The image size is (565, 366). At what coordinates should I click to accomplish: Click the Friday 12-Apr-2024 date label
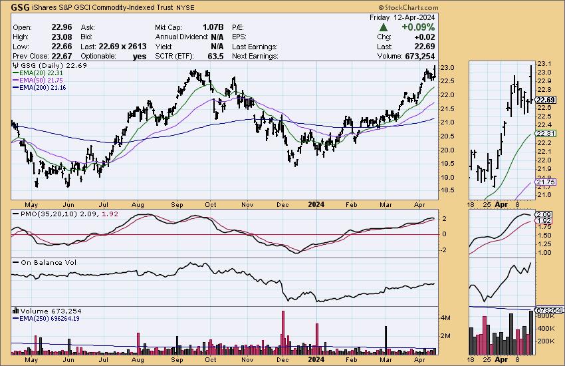402,17
